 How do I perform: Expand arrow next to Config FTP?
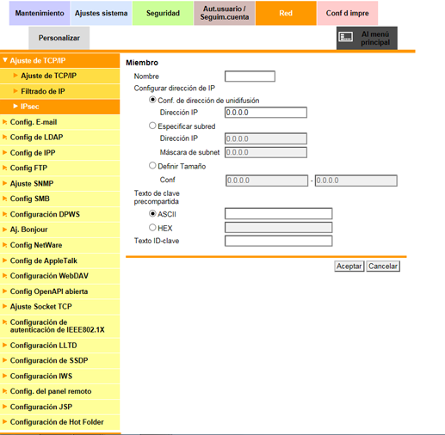pyautogui.click(x=4, y=168)
